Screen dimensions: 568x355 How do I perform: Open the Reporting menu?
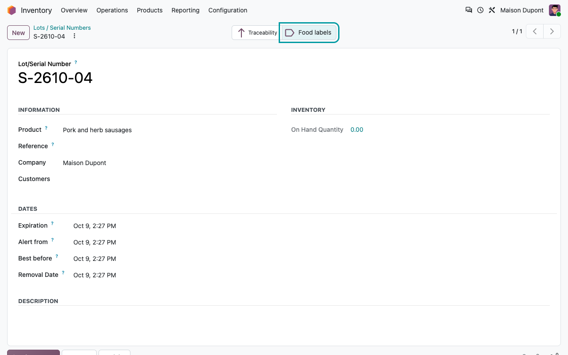click(185, 10)
